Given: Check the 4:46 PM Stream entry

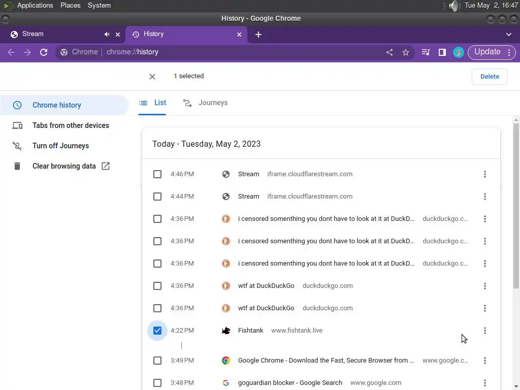Looking at the screenshot, I should click(157, 174).
